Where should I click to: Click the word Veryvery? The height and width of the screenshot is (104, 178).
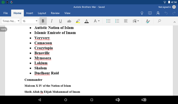pyautogui.click(x=42, y=38)
